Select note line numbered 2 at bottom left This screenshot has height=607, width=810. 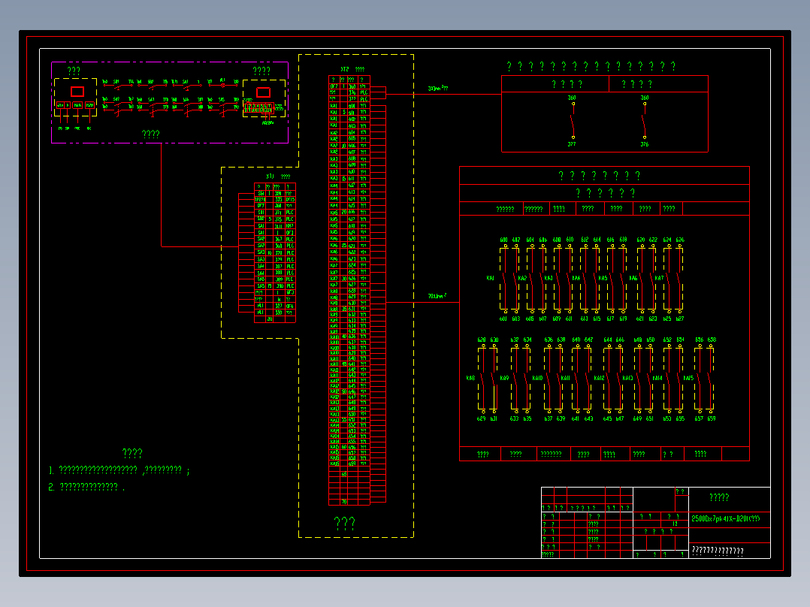(86, 487)
